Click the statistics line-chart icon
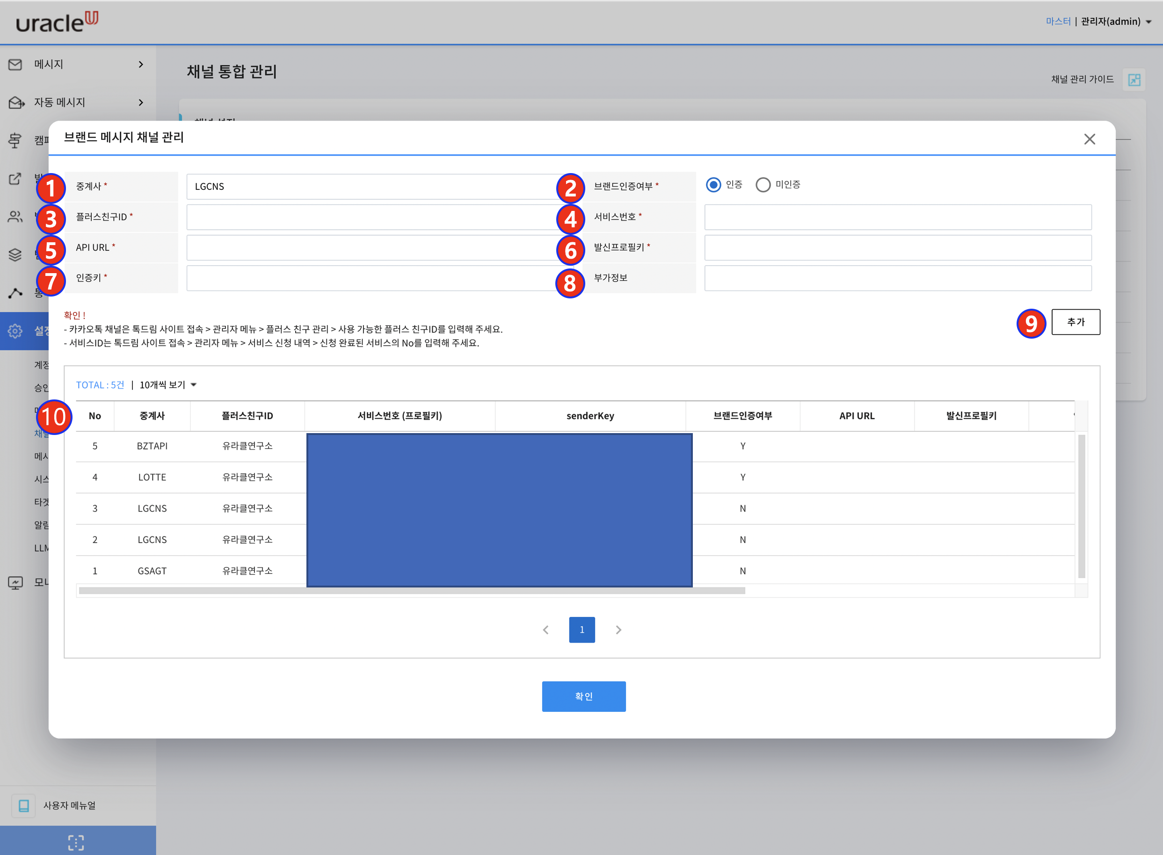1163x855 pixels. 15,293
